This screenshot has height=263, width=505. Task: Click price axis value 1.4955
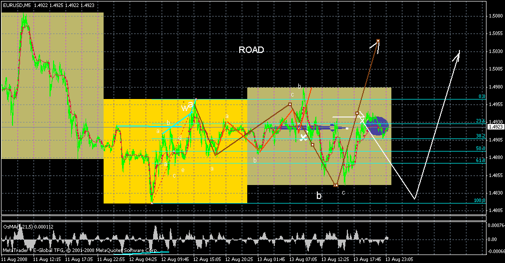pyautogui.click(x=495, y=104)
